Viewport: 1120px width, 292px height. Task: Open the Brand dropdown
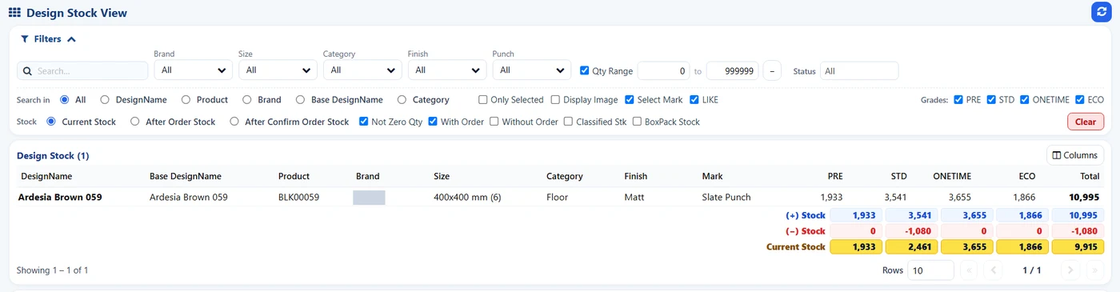[193, 70]
